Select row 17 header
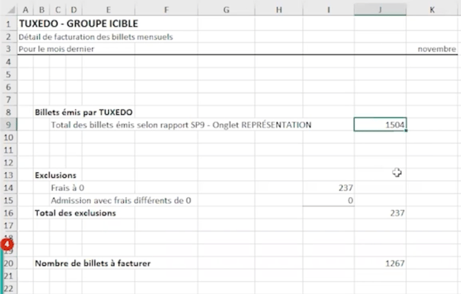 point(8,225)
